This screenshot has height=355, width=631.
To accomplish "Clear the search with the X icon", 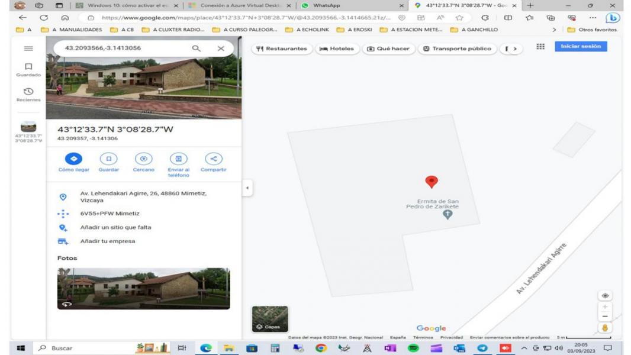I will (221, 49).
